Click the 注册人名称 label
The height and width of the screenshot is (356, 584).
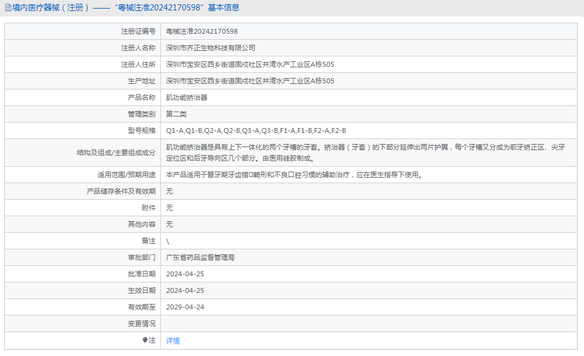pyautogui.click(x=138, y=48)
